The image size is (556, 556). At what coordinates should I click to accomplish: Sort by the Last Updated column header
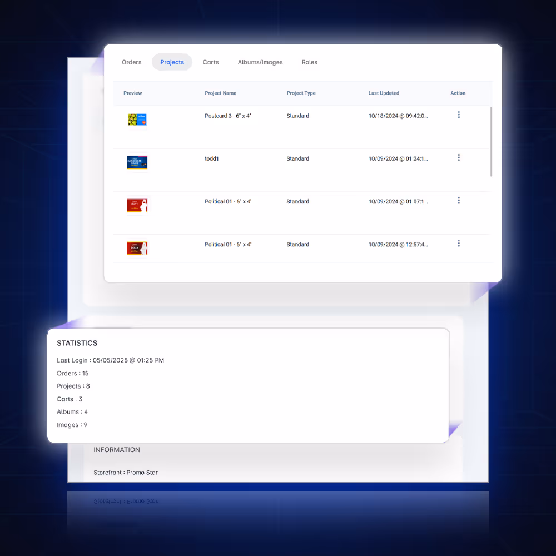point(384,93)
